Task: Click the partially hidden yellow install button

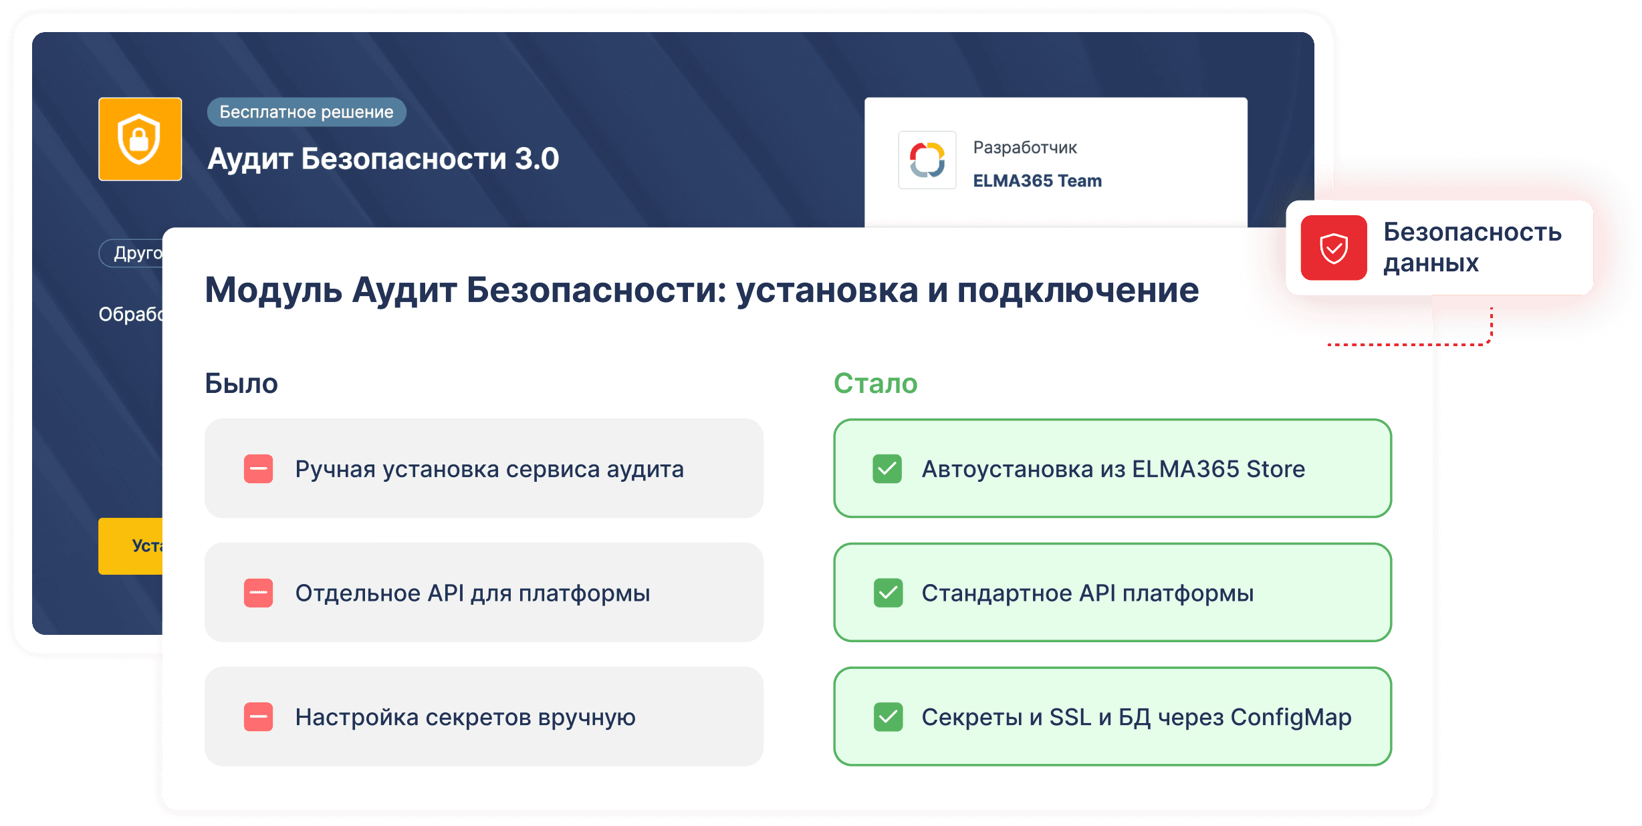Action: pyautogui.click(x=130, y=546)
